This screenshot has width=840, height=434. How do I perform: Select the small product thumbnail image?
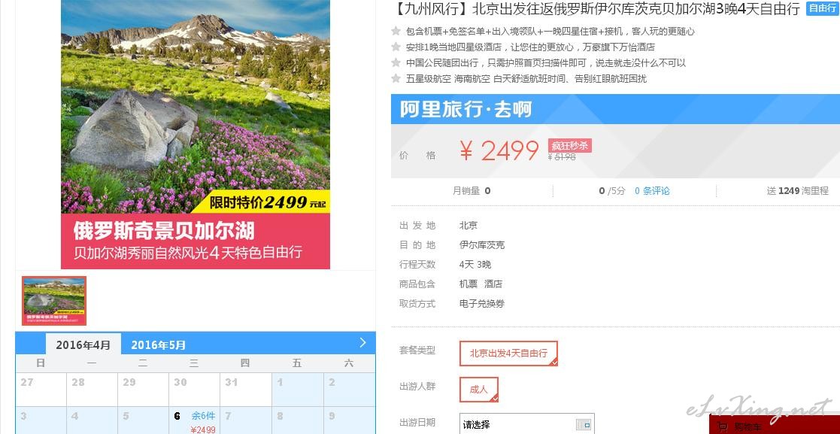point(54,301)
